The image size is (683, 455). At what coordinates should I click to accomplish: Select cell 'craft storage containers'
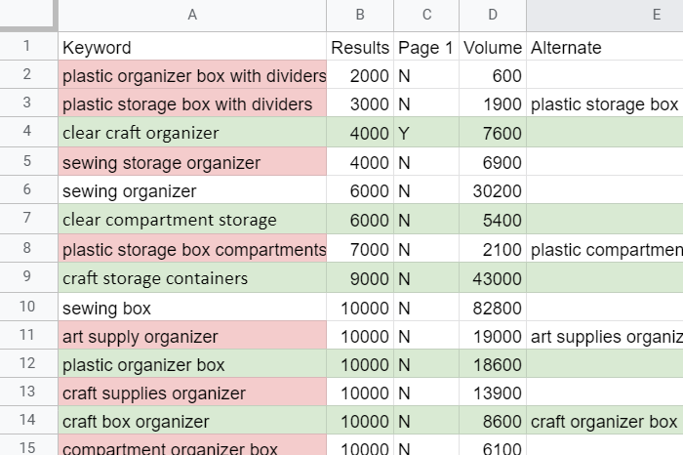[x=192, y=277]
